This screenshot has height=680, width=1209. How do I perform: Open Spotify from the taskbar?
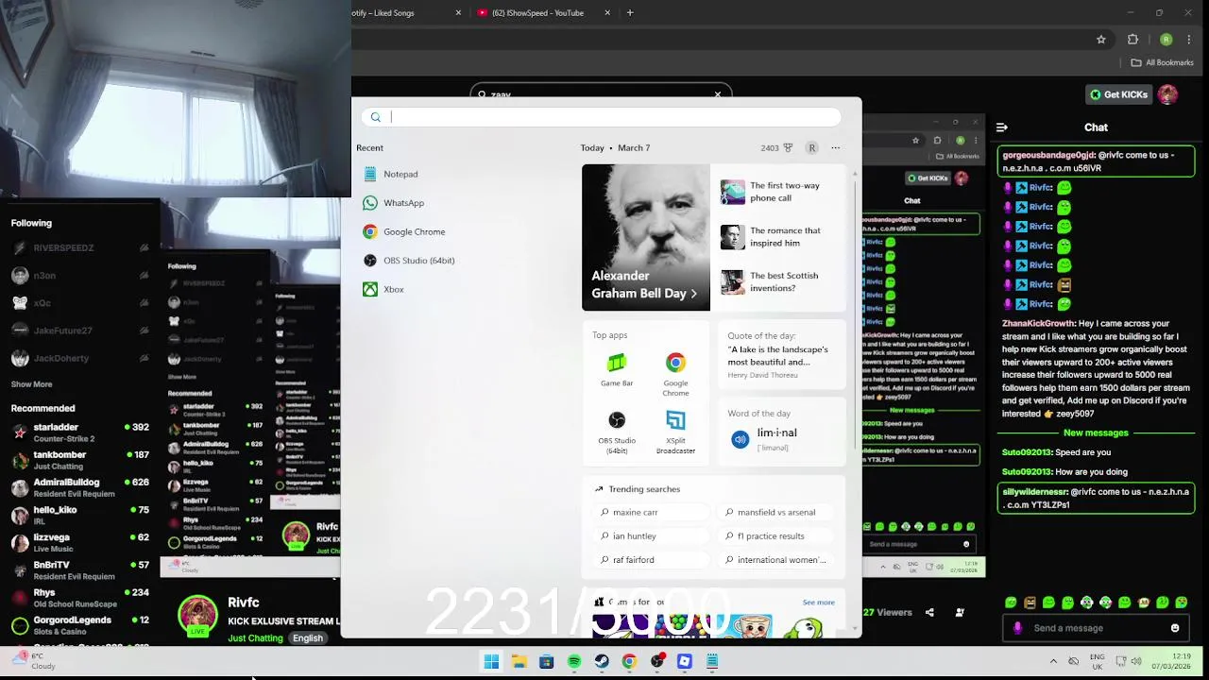click(x=573, y=662)
